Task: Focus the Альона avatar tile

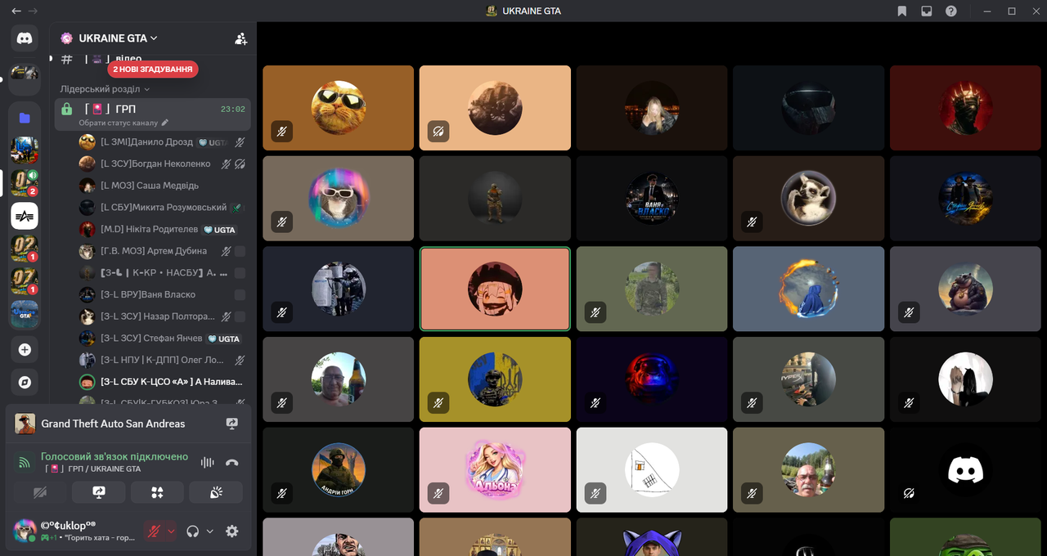Action: click(x=495, y=470)
